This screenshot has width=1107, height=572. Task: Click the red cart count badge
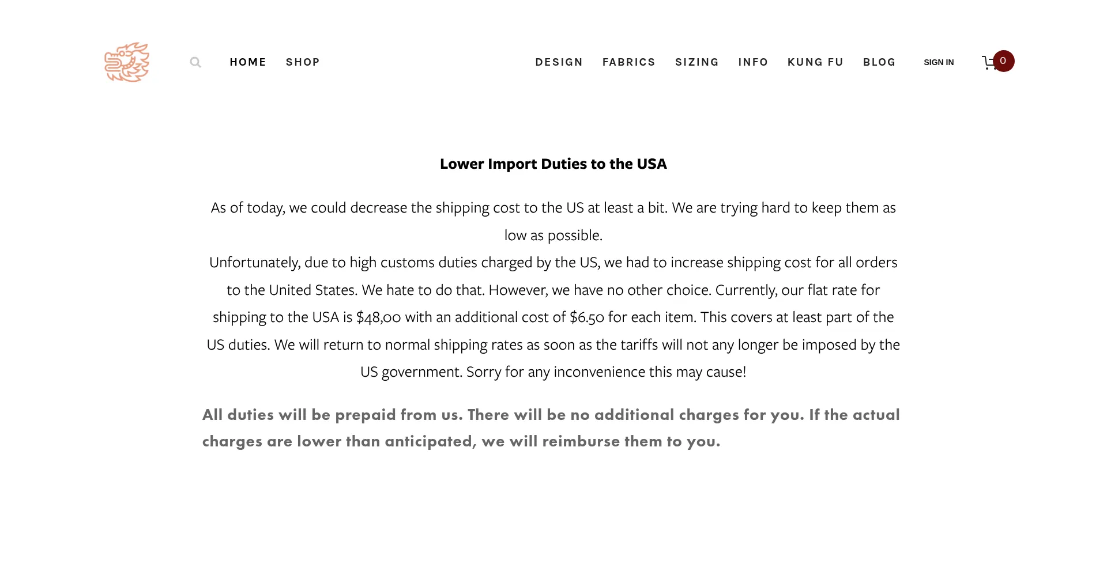tap(1003, 61)
